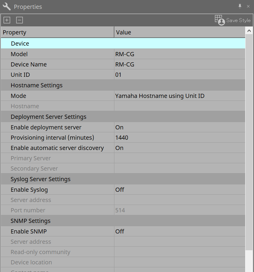Collapse the Deployment Server Settings section
Viewport: 254px width, 272px height.
[49, 117]
